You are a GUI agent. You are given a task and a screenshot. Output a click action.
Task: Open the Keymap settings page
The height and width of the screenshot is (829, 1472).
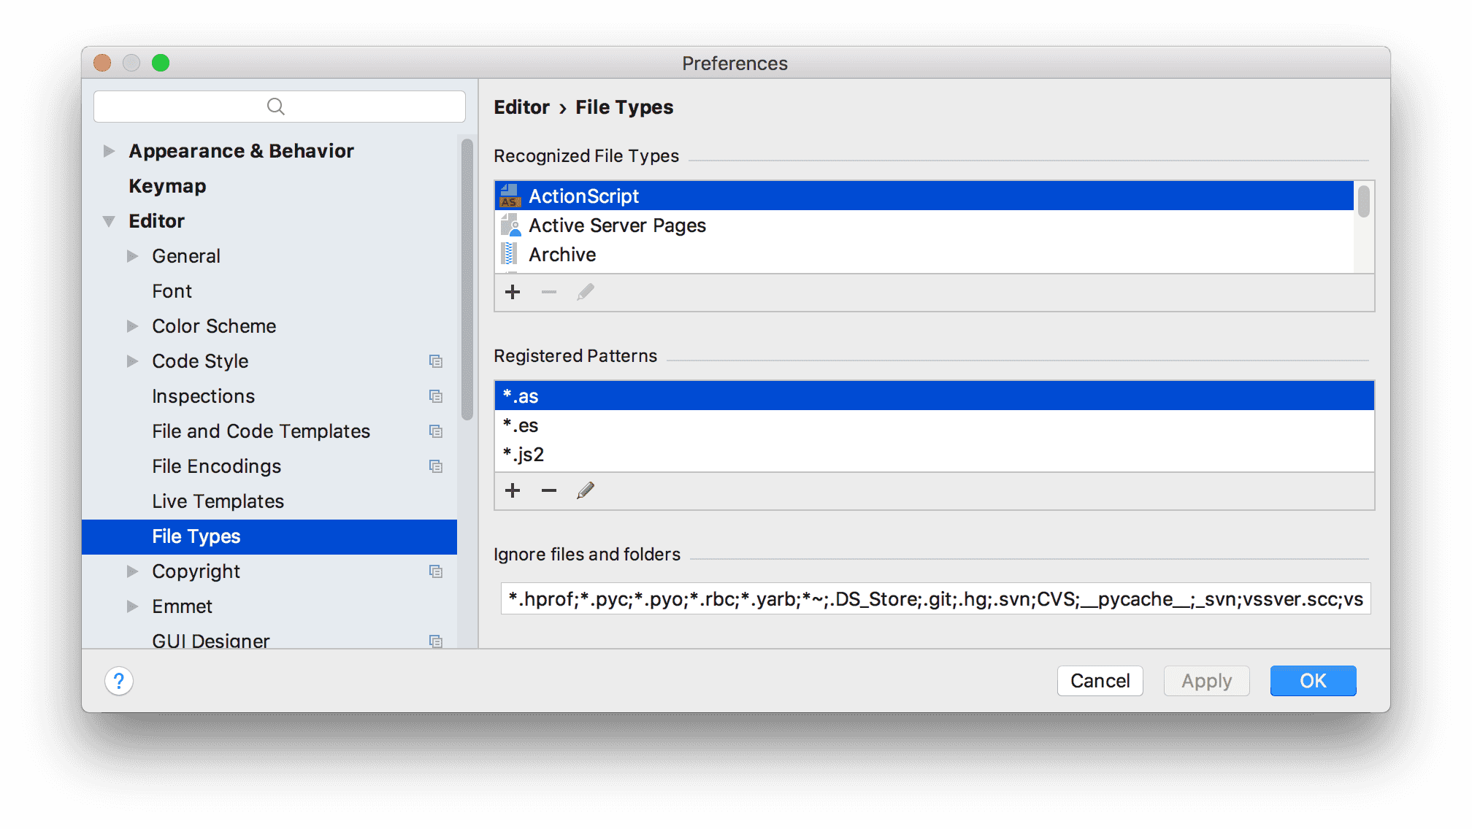(167, 186)
